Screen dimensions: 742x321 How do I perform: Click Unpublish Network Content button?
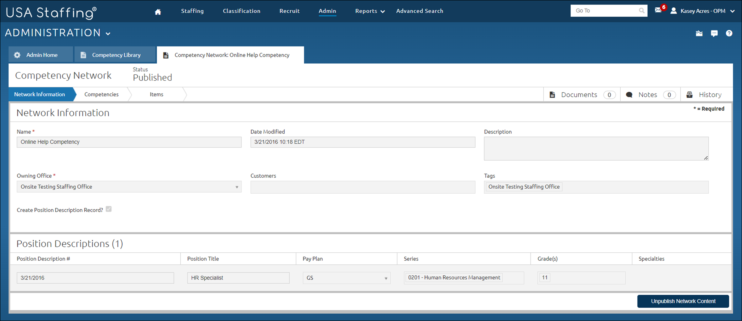tap(683, 301)
